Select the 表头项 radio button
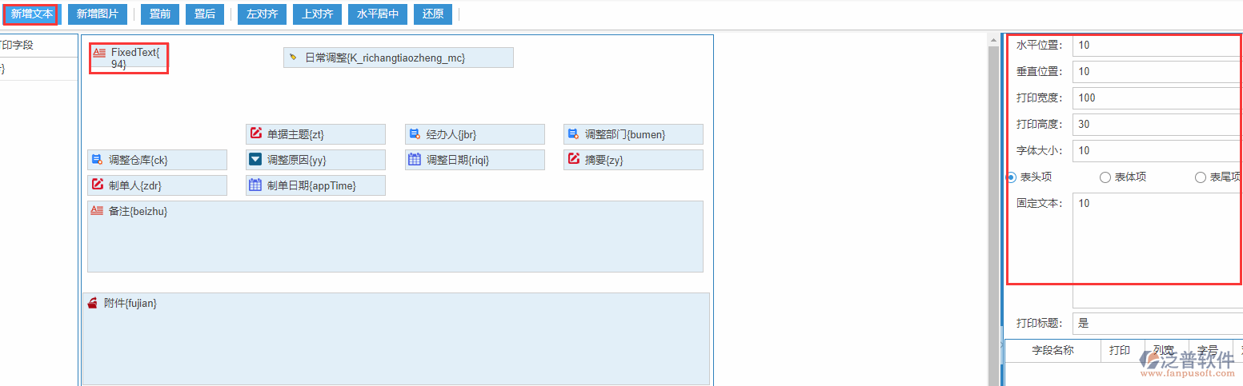Screen dimensions: 1243x386 point(1012,177)
